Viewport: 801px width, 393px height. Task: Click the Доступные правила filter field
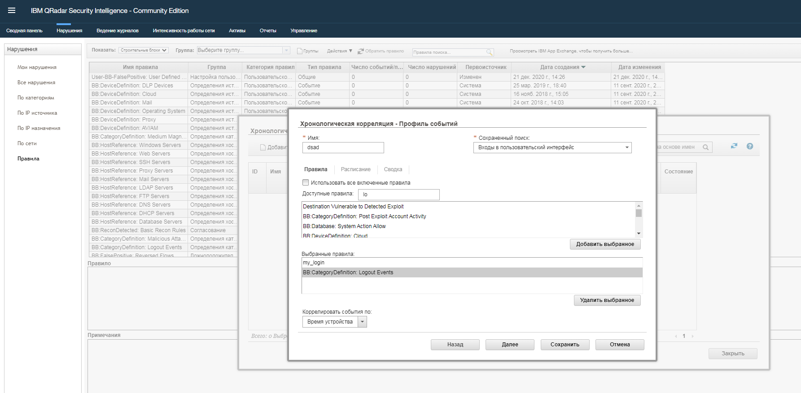click(398, 194)
